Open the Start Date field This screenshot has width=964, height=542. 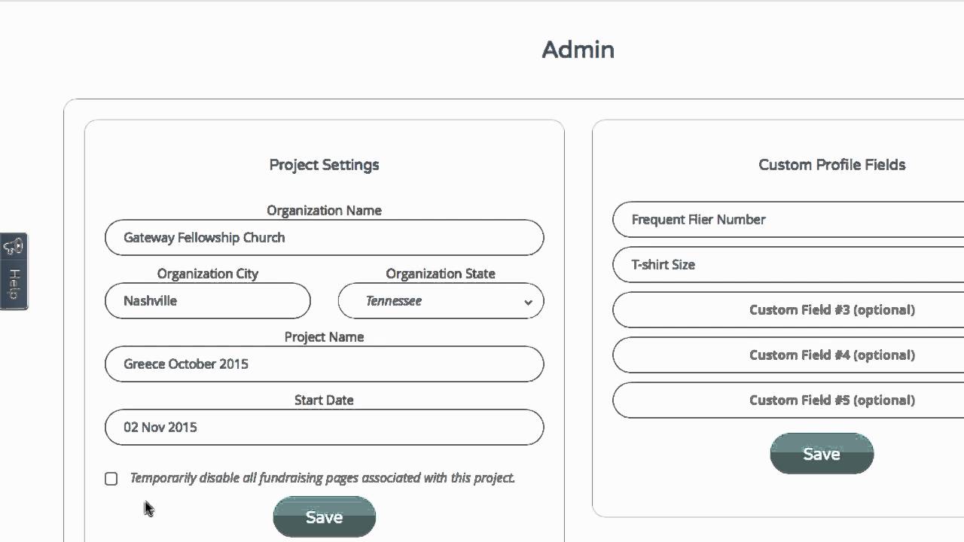(x=324, y=428)
